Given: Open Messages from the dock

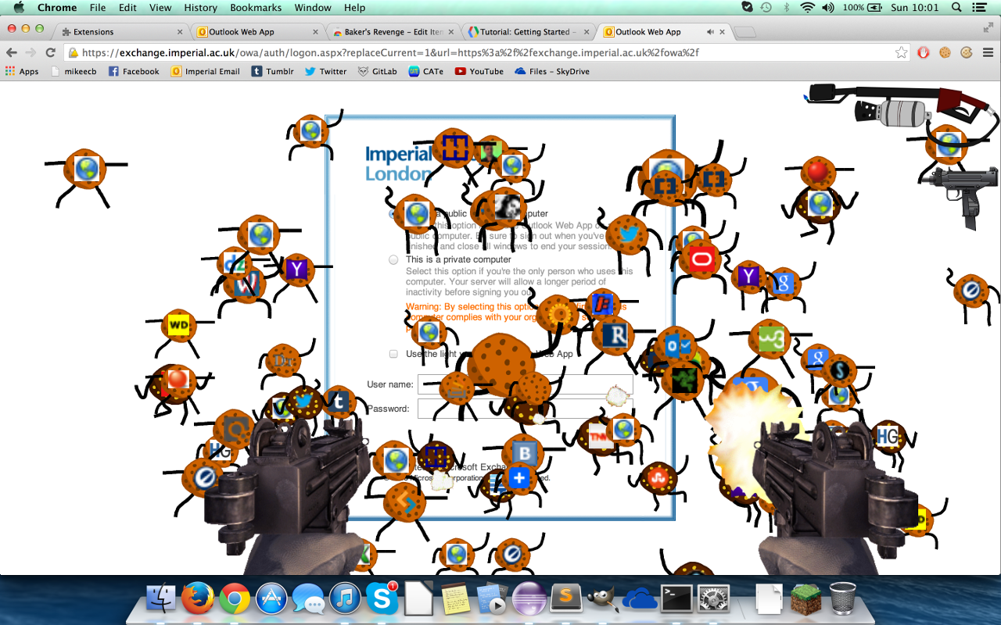Looking at the screenshot, I should point(308,599).
